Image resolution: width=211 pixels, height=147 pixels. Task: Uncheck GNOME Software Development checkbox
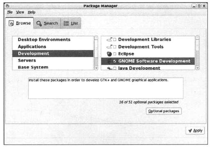click(115, 61)
